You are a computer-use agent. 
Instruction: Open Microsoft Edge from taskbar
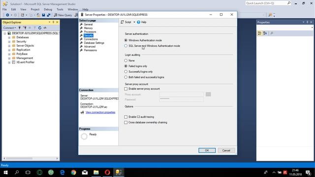click(63, 173)
